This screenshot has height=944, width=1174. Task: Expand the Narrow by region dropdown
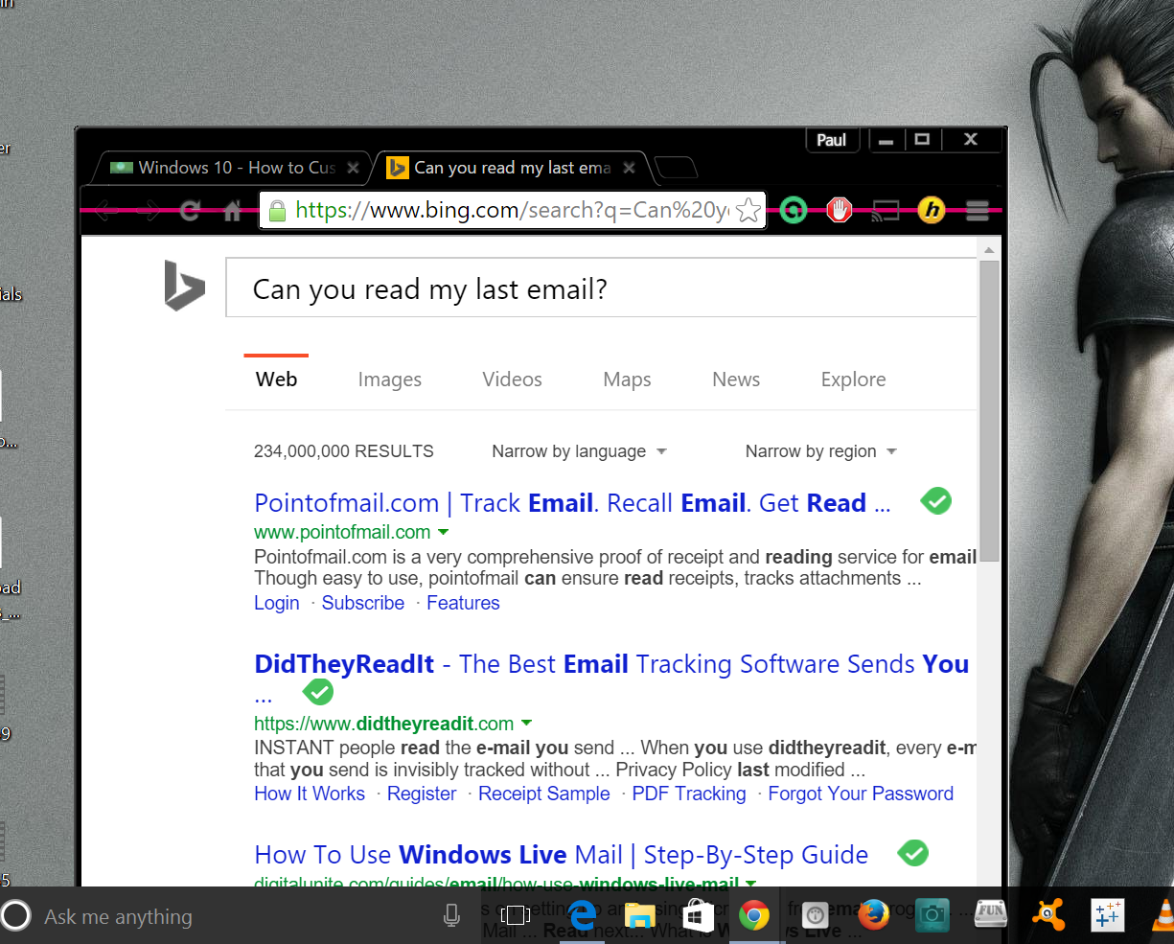point(820,451)
